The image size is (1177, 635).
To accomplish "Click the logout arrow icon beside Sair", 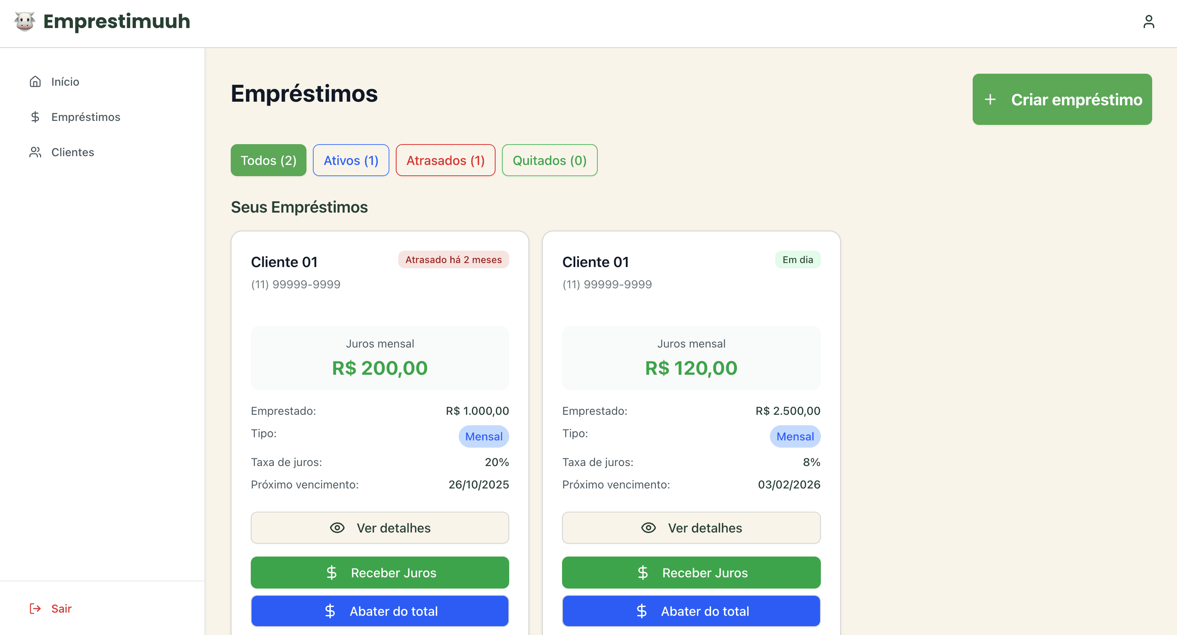I will 35,609.
